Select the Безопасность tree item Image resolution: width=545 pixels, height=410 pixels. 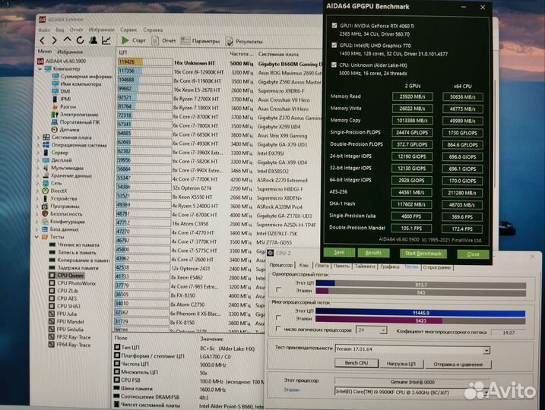pyautogui.click(x=62, y=214)
